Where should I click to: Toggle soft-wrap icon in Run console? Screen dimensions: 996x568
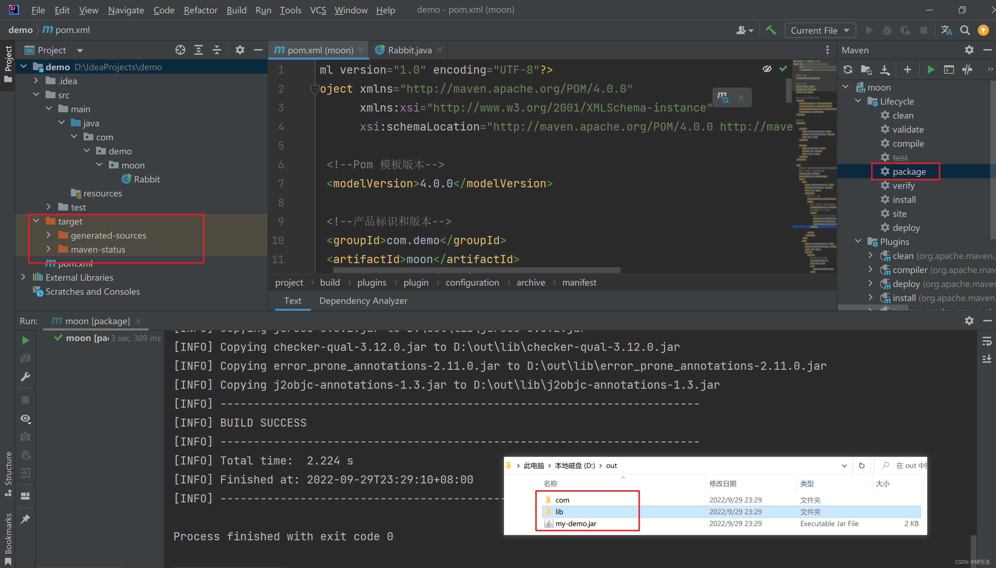click(987, 341)
